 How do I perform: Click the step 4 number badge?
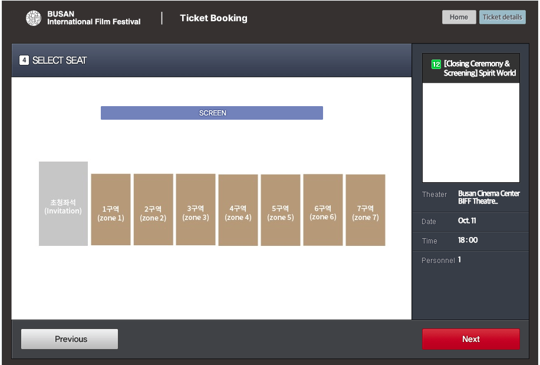point(24,60)
